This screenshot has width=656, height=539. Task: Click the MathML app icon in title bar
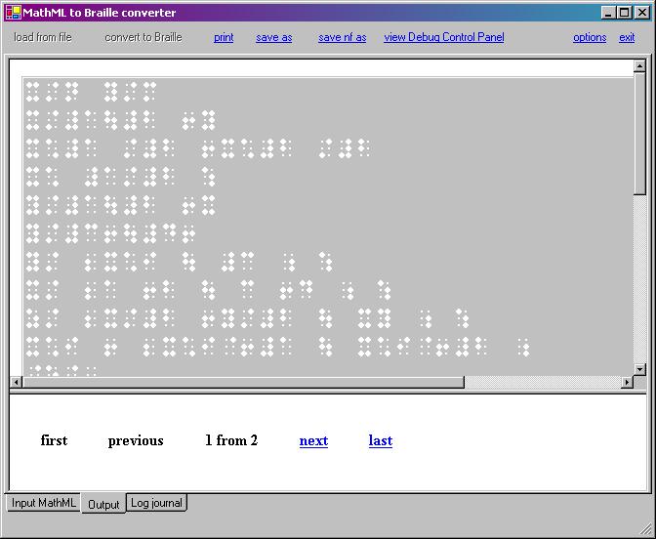(14, 13)
